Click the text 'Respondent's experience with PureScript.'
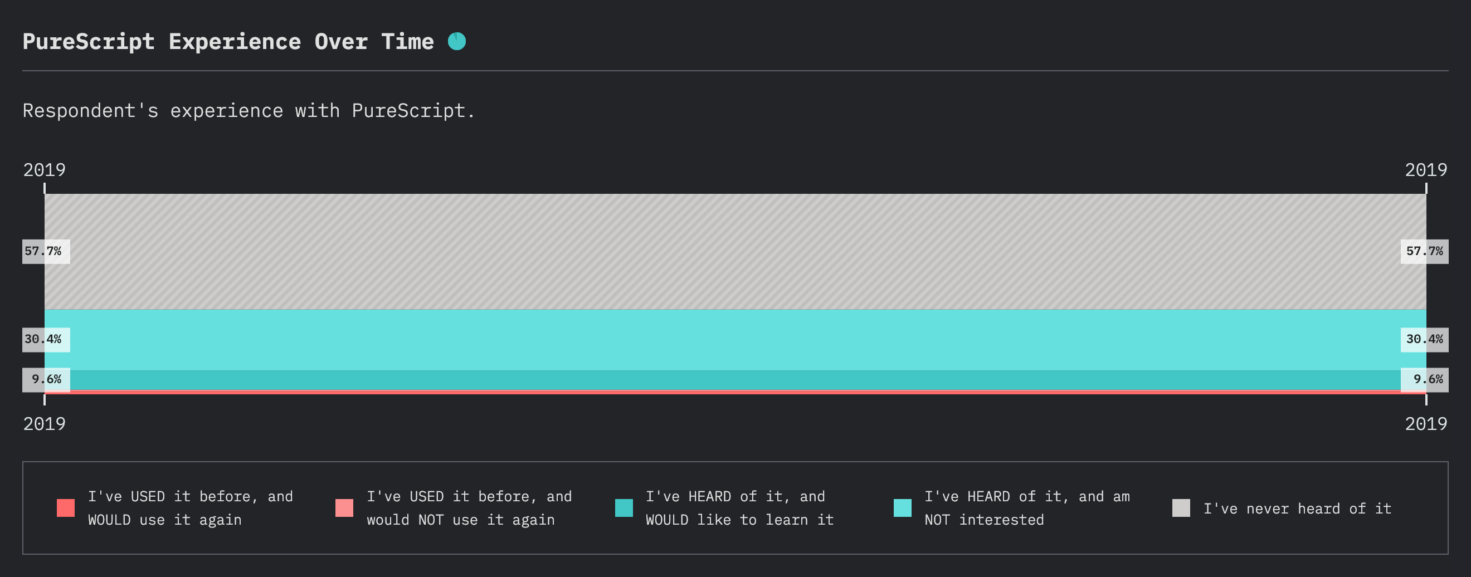The height and width of the screenshot is (577, 1471). (249, 110)
